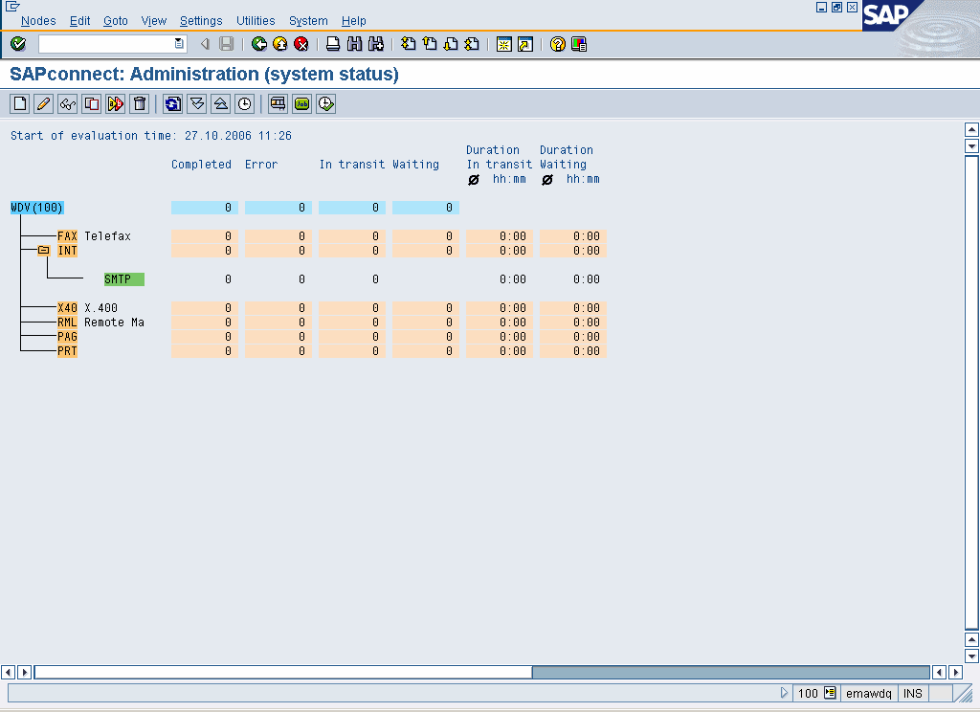Image resolution: width=980 pixels, height=712 pixels.
Task: Click the red Cancel icon
Action: (x=301, y=44)
